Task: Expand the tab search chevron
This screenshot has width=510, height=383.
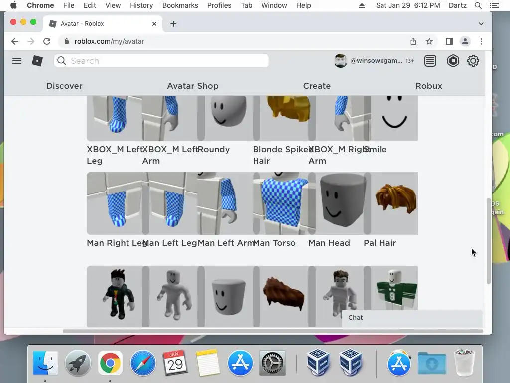Action: coord(481,24)
